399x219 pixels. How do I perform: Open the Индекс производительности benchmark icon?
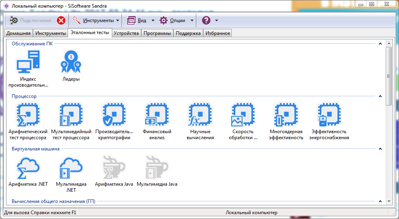tap(28, 61)
